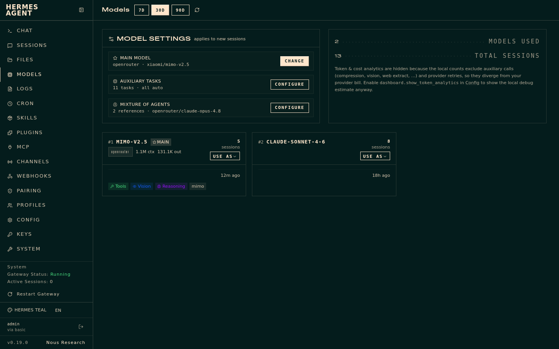Image resolution: width=559 pixels, height=349 pixels.
Task: Click the Webhooks icon
Action: [x=10, y=176]
